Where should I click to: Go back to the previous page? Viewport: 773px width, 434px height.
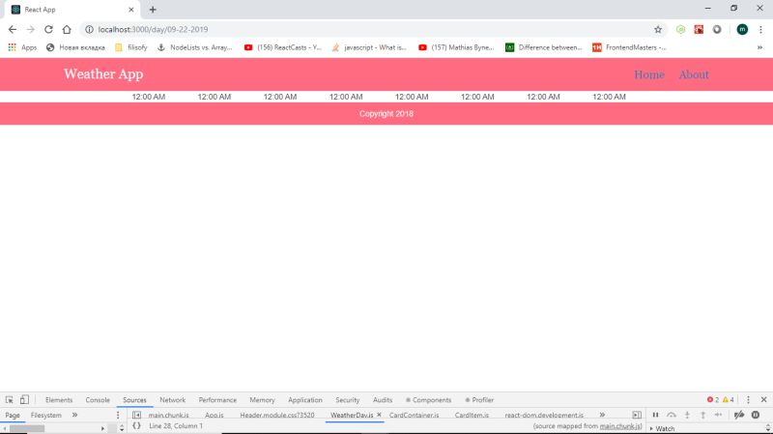coord(13,30)
